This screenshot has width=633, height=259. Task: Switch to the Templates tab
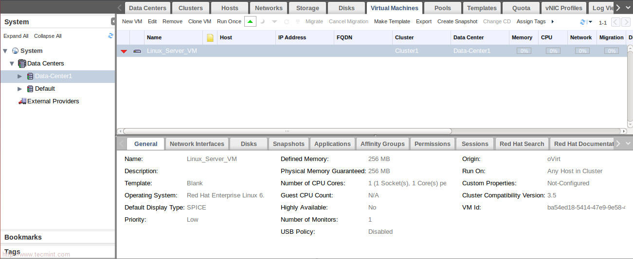point(482,8)
